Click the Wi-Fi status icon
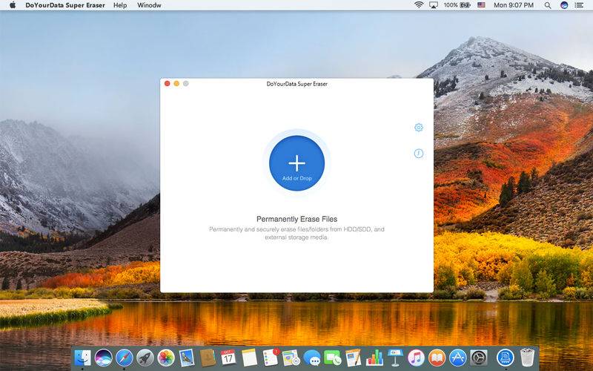This screenshot has height=371, width=593. click(419, 5)
